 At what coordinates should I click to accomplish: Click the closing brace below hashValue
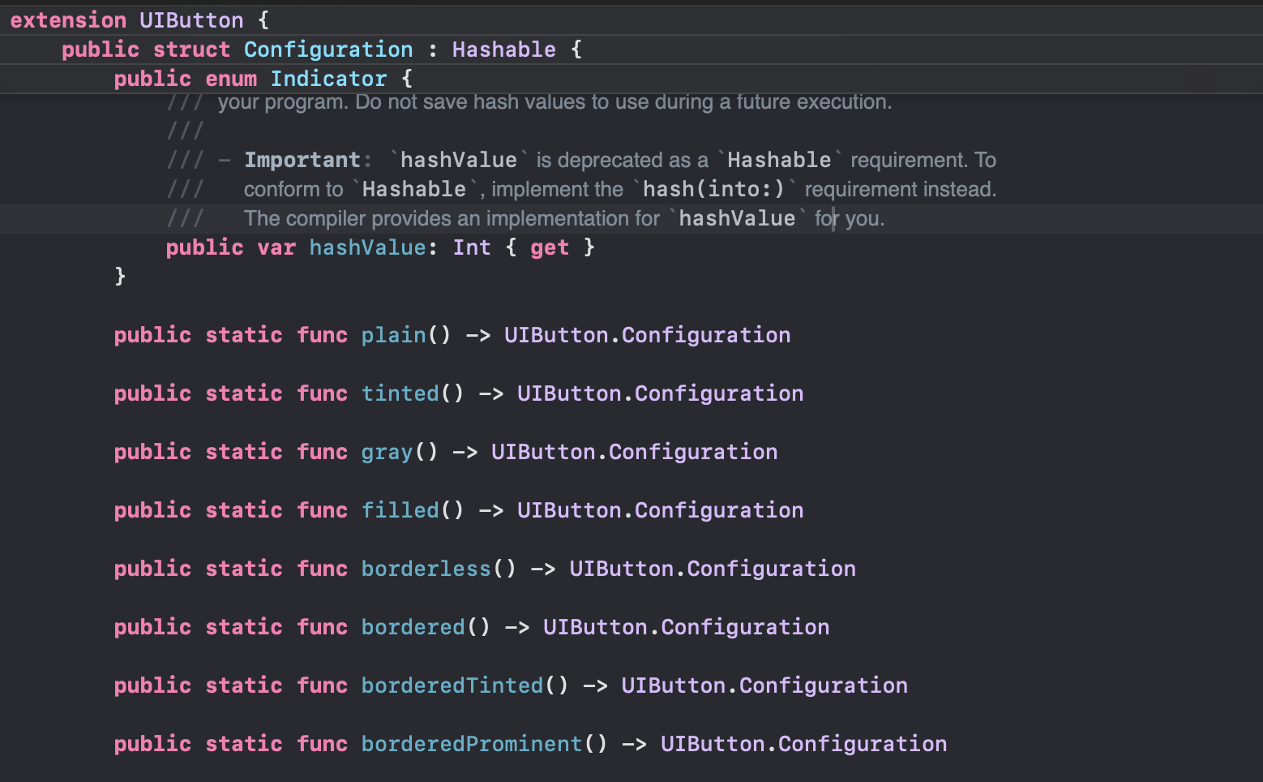tap(120, 277)
